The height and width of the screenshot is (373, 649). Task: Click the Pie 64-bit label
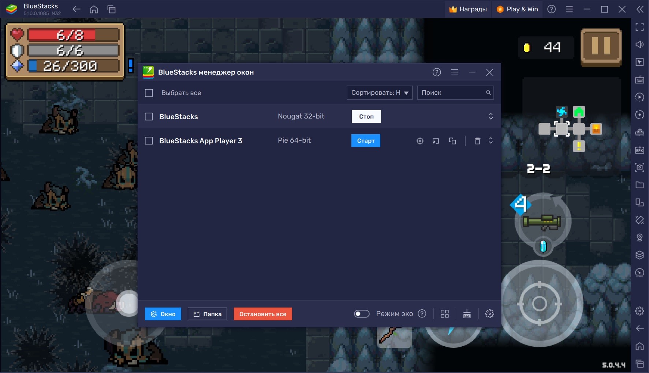coord(294,140)
